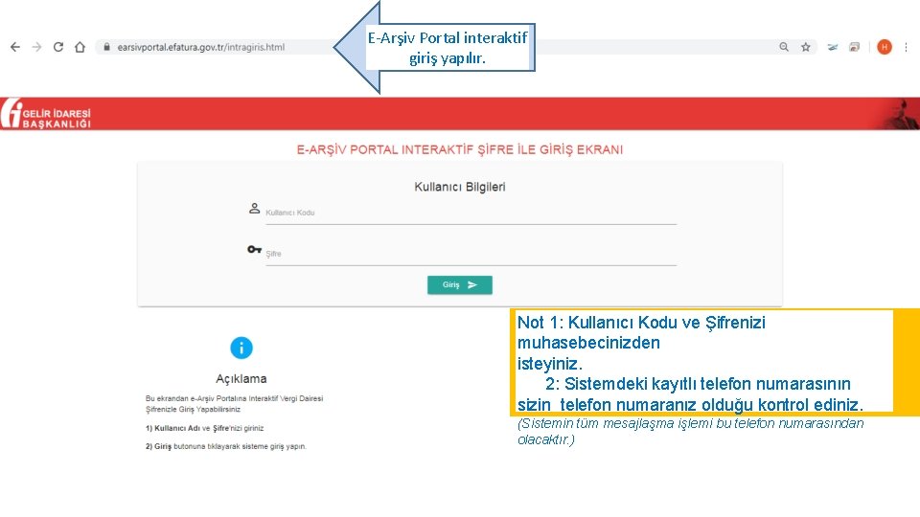Bookmark the page with the star icon
920x517 pixels.
coord(806,47)
